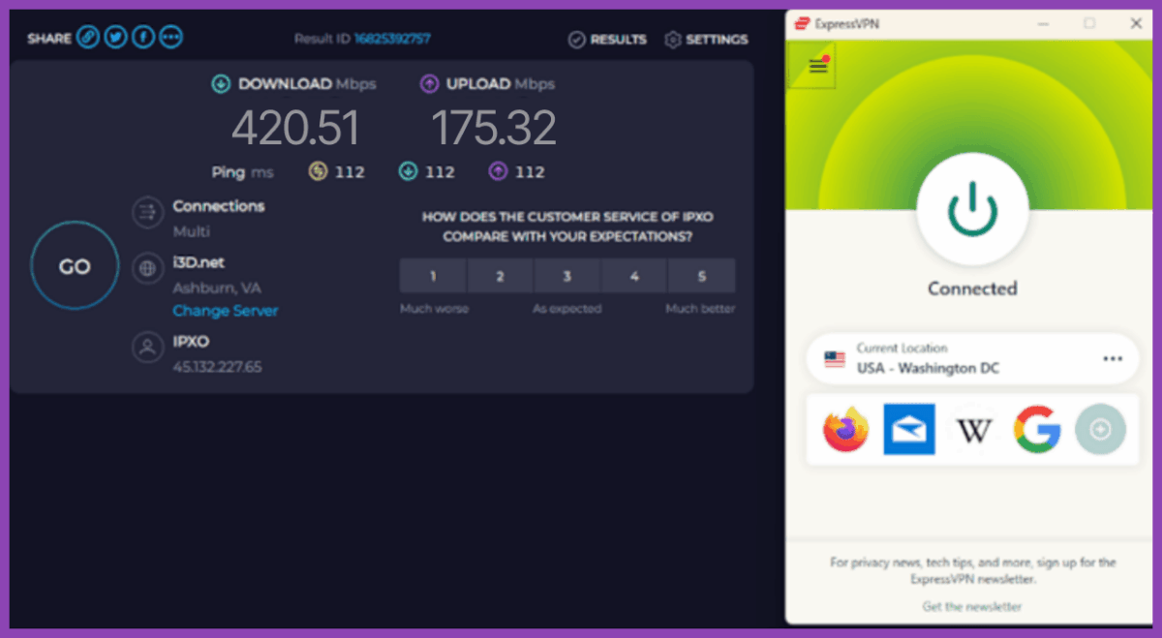Select Ashburn, VA location text
Image resolution: width=1162 pixels, height=638 pixels.
tap(217, 288)
